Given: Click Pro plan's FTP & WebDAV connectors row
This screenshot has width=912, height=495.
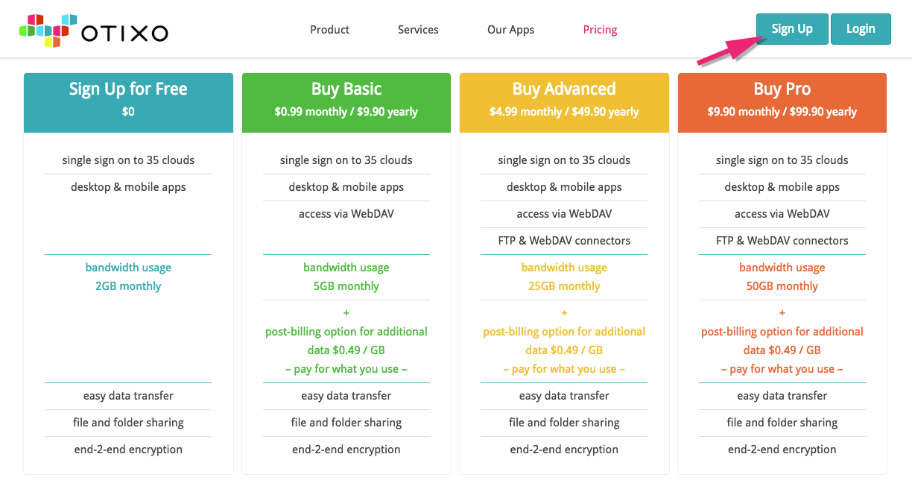Looking at the screenshot, I should click(x=782, y=241).
